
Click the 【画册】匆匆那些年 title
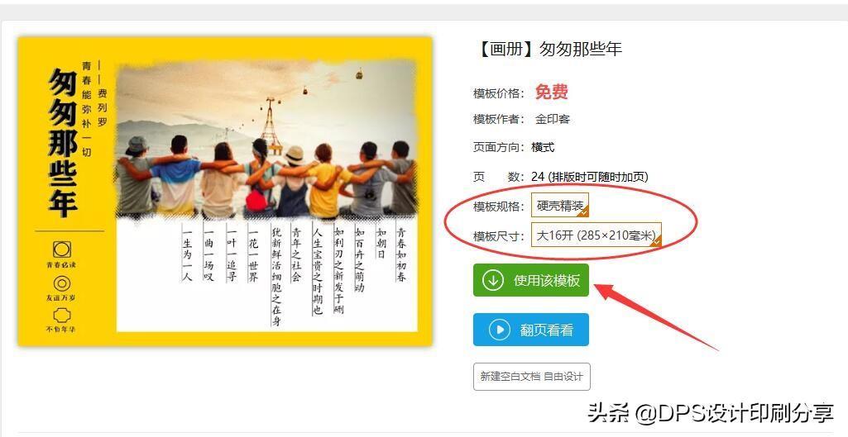tap(548, 50)
